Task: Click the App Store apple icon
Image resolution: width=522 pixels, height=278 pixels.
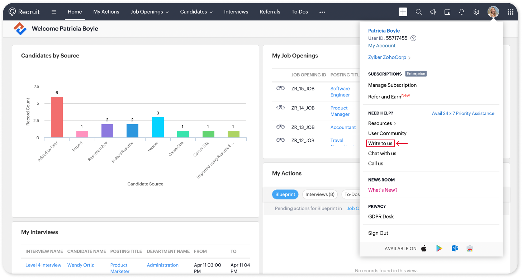Action: point(424,249)
